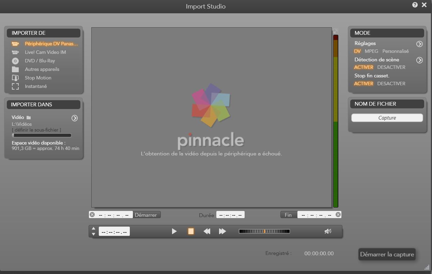Click the disk space usage bar
The width and height of the screenshot is (432, 274).
(42, 135)
